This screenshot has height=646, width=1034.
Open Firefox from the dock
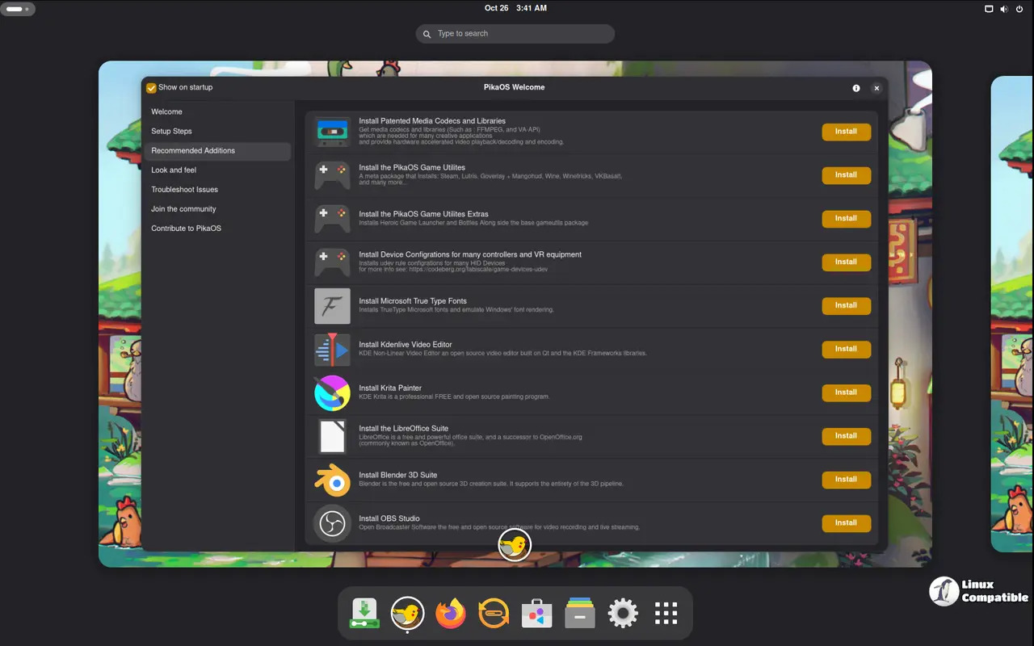click(450, 612)
